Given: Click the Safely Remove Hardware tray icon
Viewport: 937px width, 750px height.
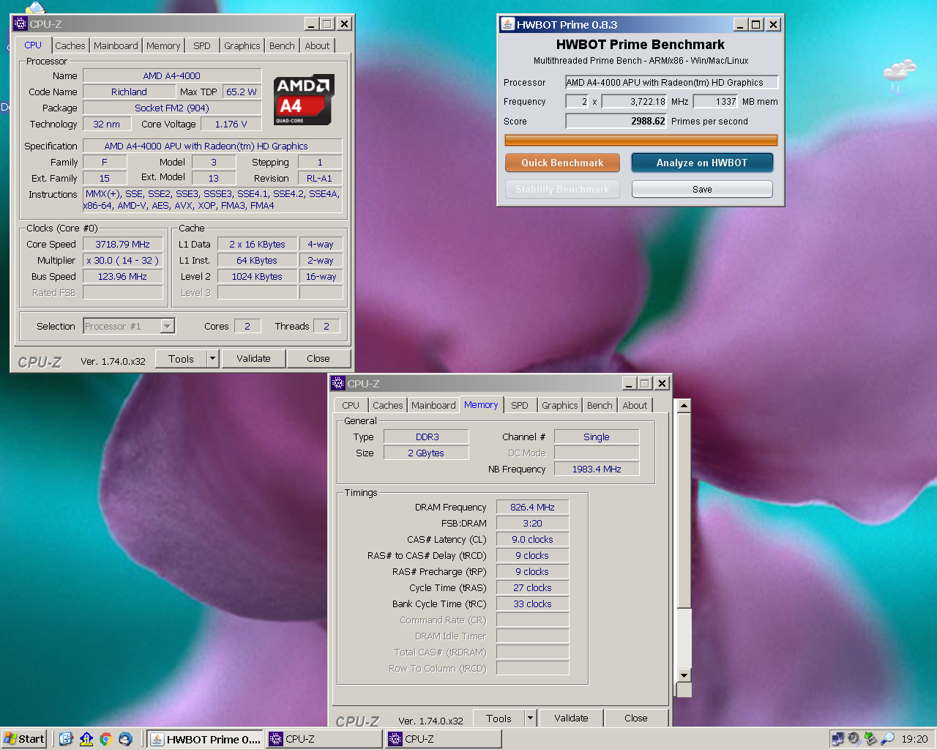Looking at the screenshot, I should coord(870,739).
